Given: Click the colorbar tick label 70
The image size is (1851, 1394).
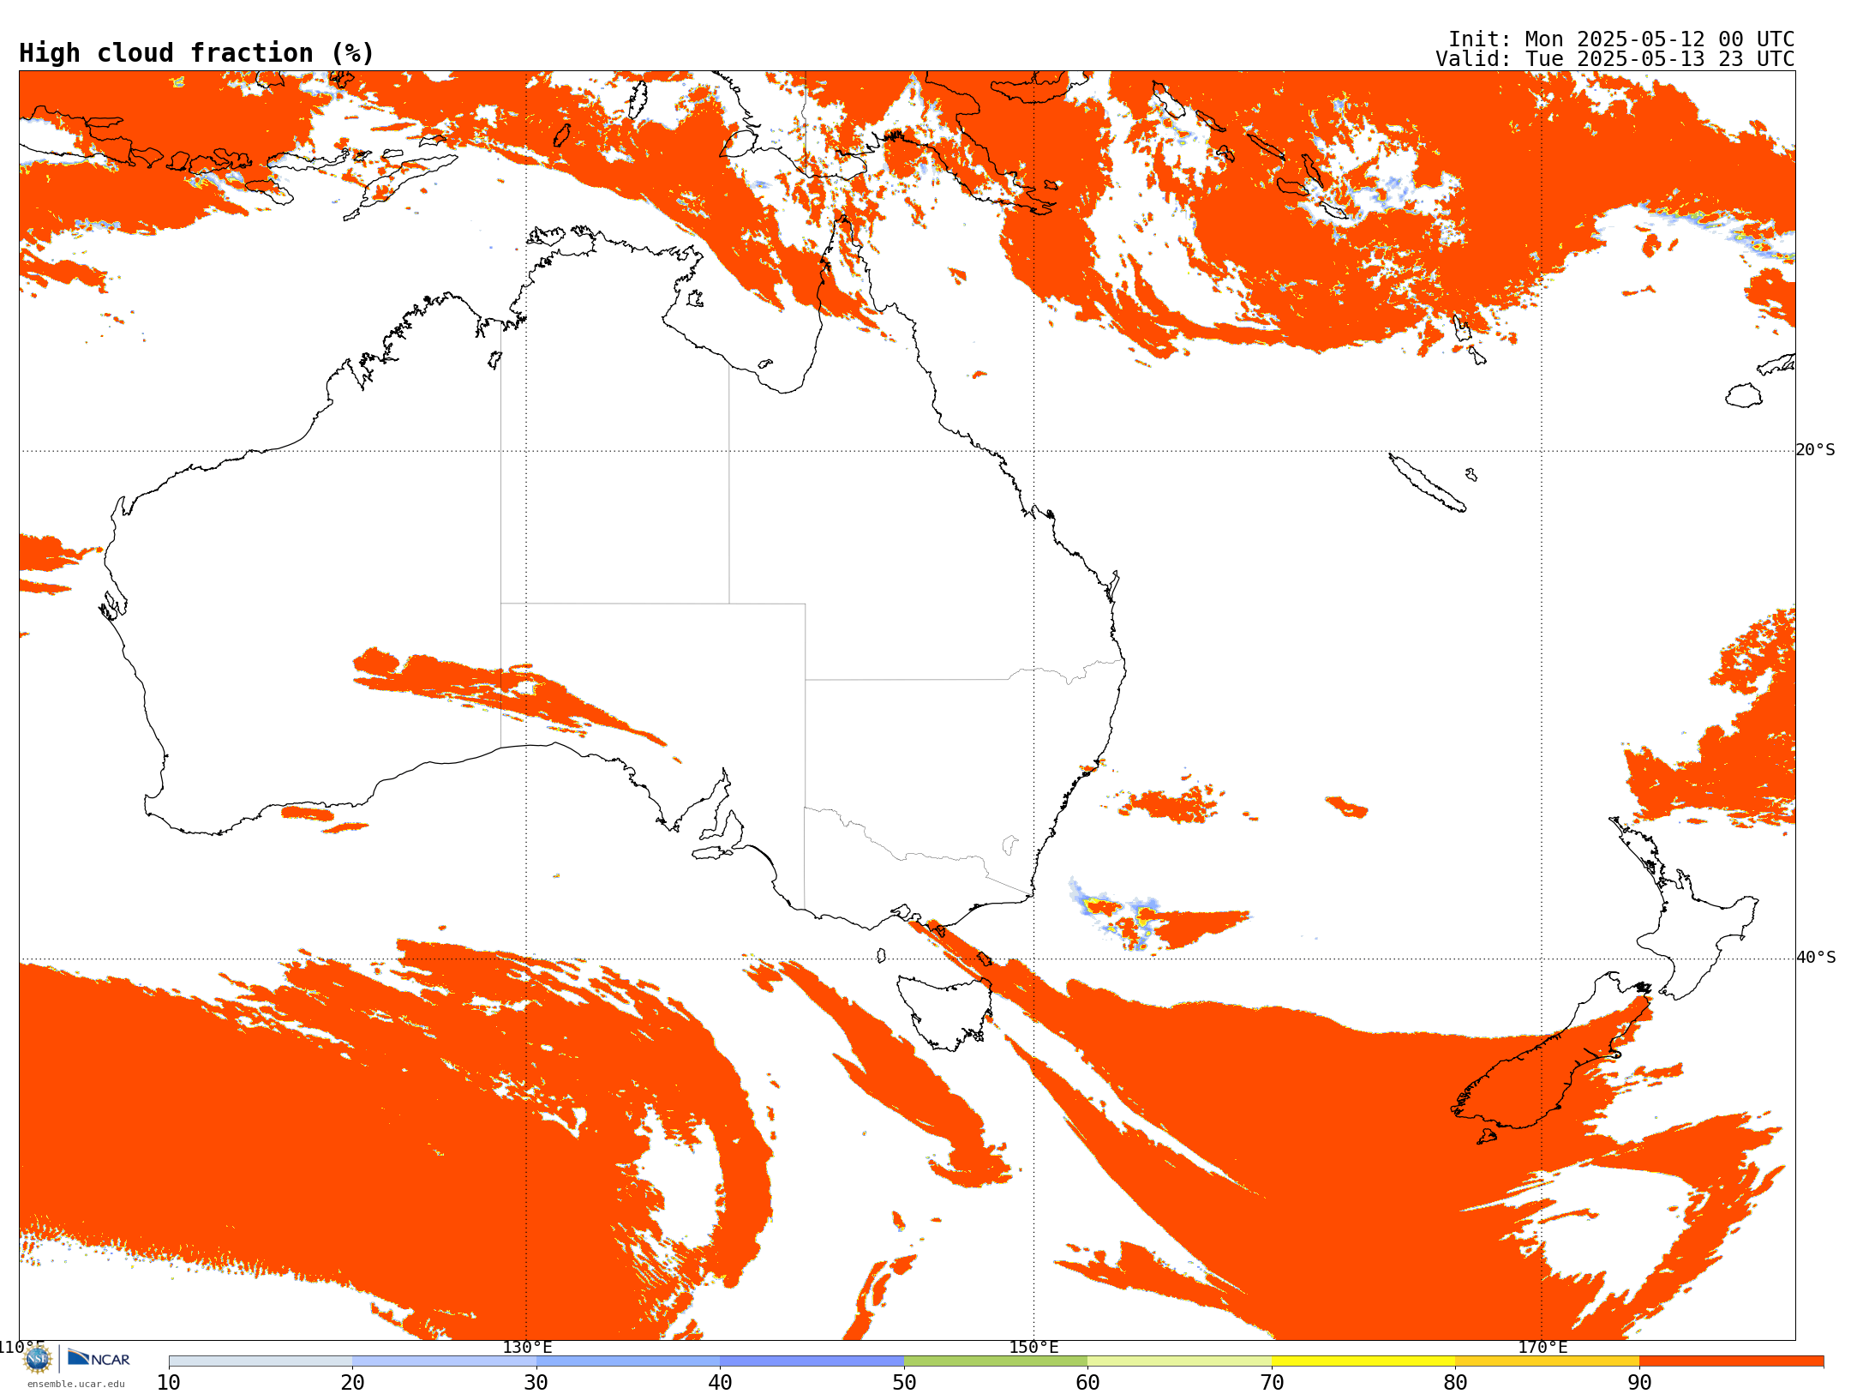Looking at the screenshot, I should 1272,1382.
